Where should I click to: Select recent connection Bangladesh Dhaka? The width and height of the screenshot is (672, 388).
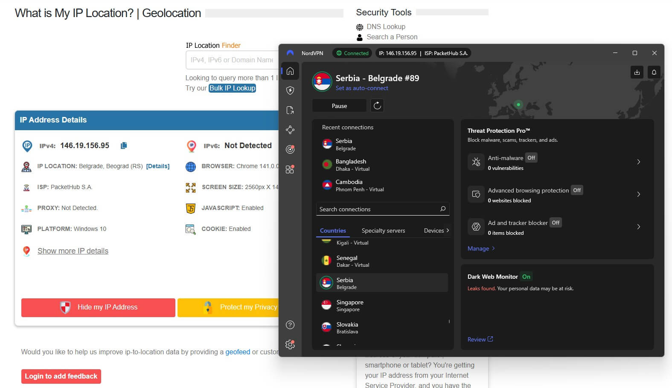tap(383, 165)
